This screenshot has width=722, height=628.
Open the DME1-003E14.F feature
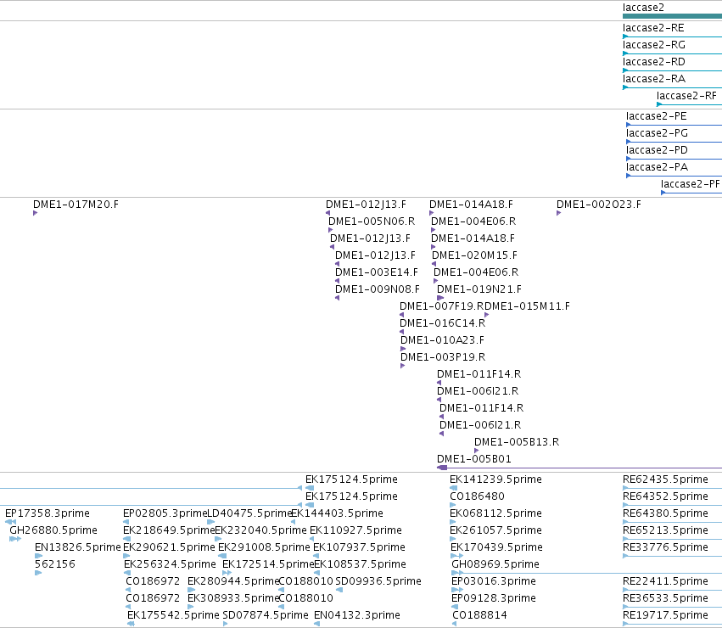click(377, 272)
